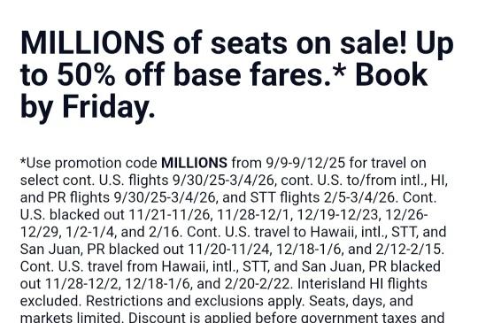Viewport: 478px width, 323px height.
Task: Click the "and 2/16" blackout date
Action: point(150,232)
